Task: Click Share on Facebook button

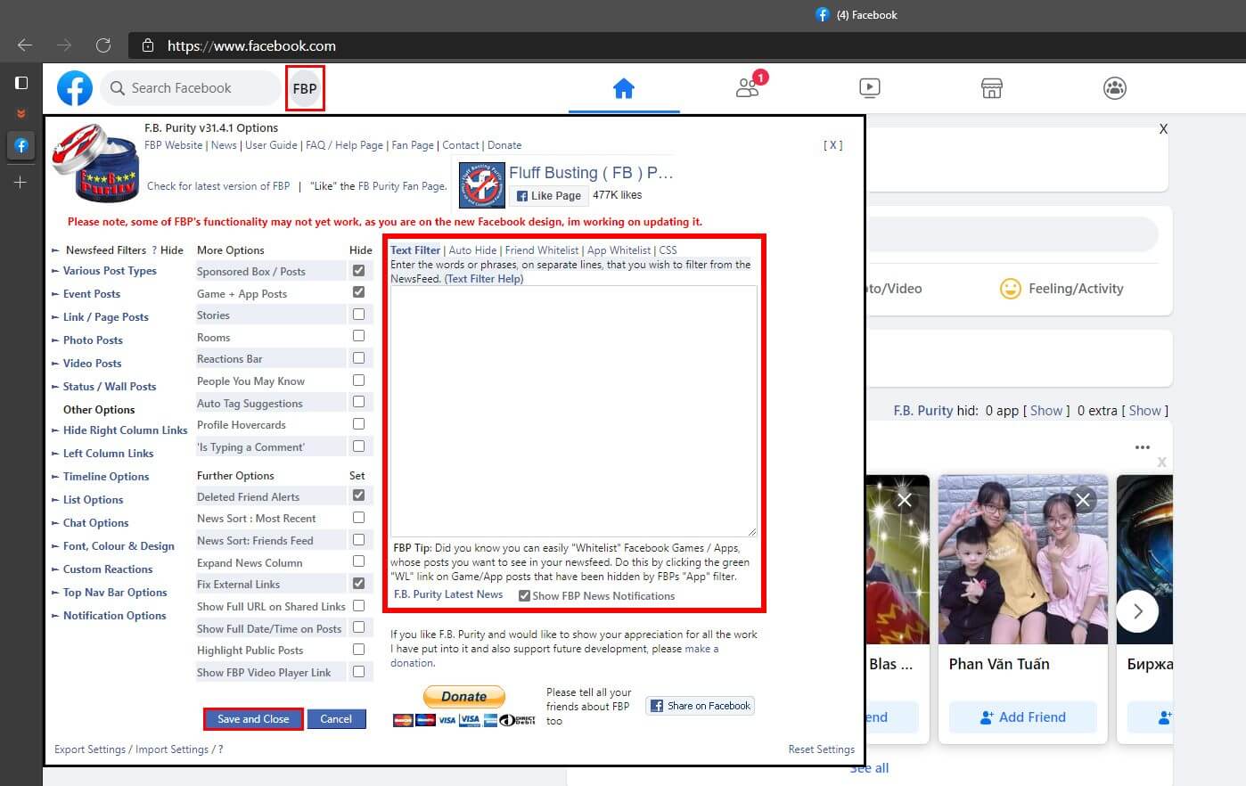Action: tap(701, 706)
